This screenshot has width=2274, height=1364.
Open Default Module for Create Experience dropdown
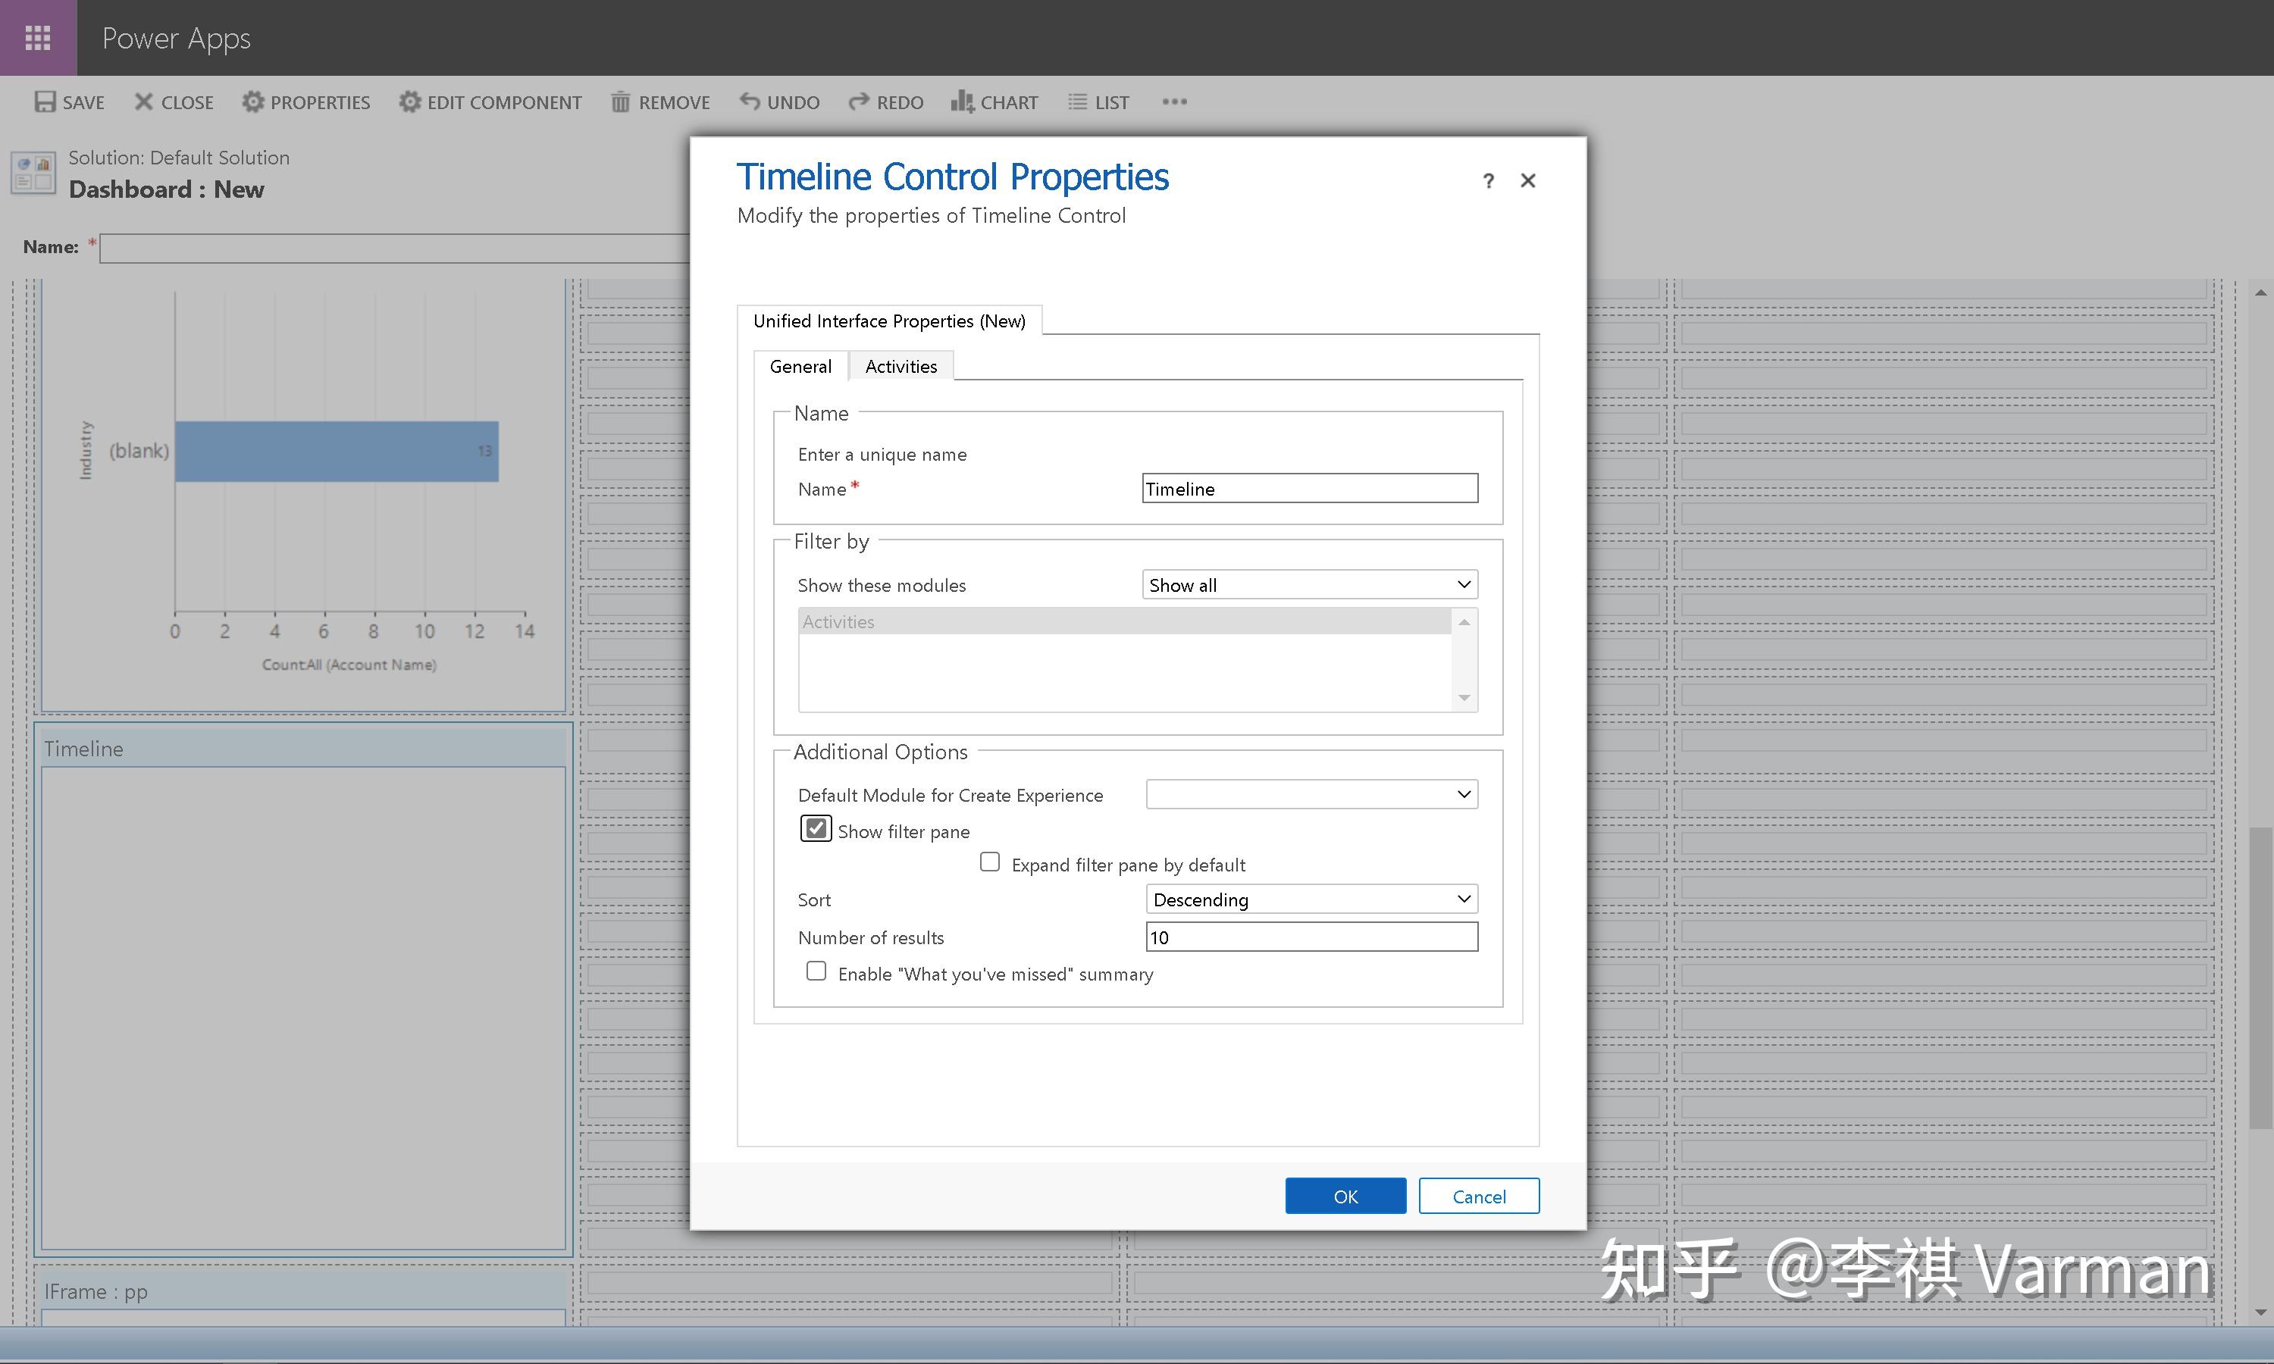1311,794
